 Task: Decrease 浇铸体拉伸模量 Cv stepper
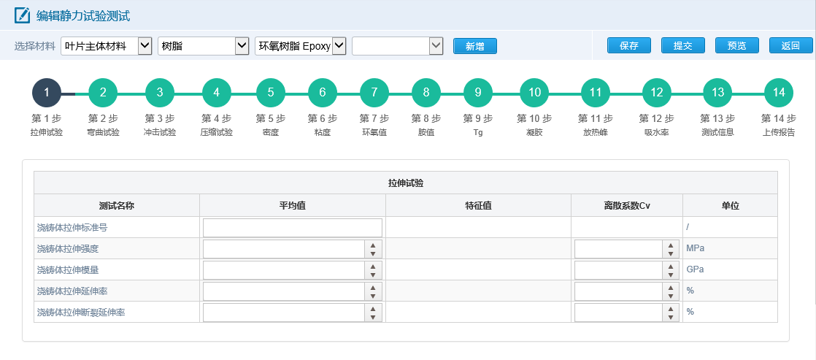pyautogui.click(x=671, y=275)
